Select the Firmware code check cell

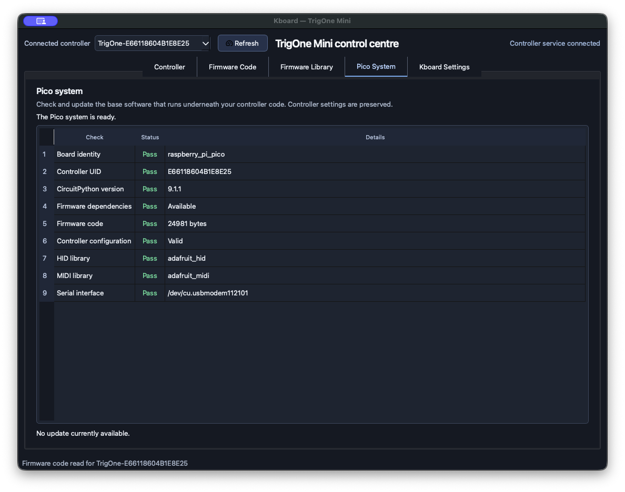coord(95,223)
